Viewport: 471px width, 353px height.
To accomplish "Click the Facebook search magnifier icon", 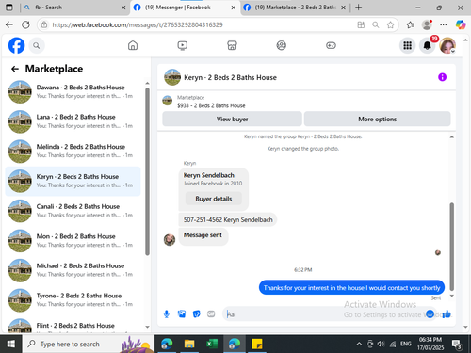I will click(x=37, y=46).
